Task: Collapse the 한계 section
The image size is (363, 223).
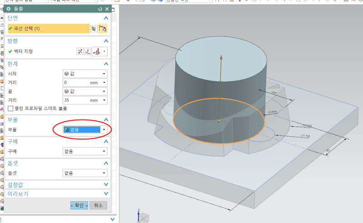Action: 106,64
